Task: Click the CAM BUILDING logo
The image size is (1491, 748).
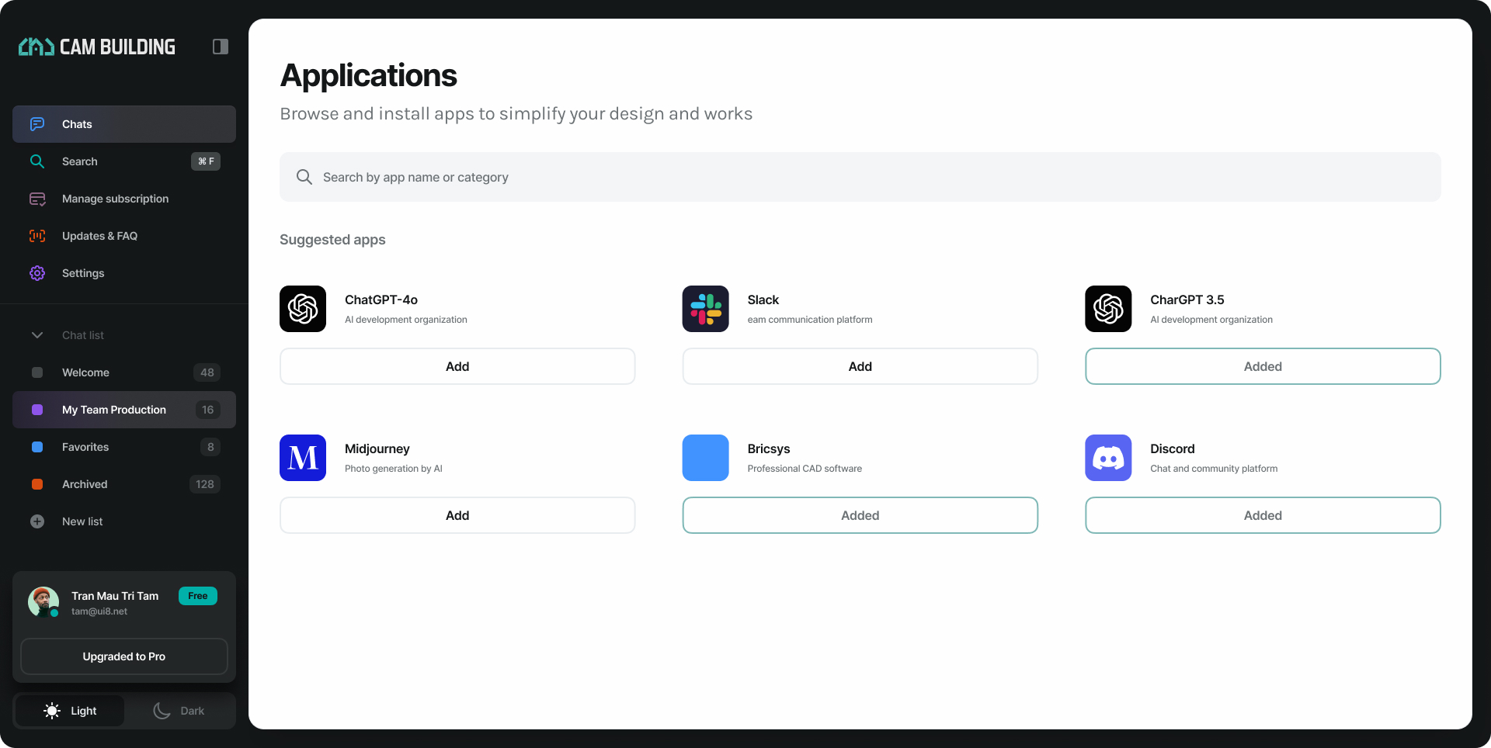Action: point(97,47)
